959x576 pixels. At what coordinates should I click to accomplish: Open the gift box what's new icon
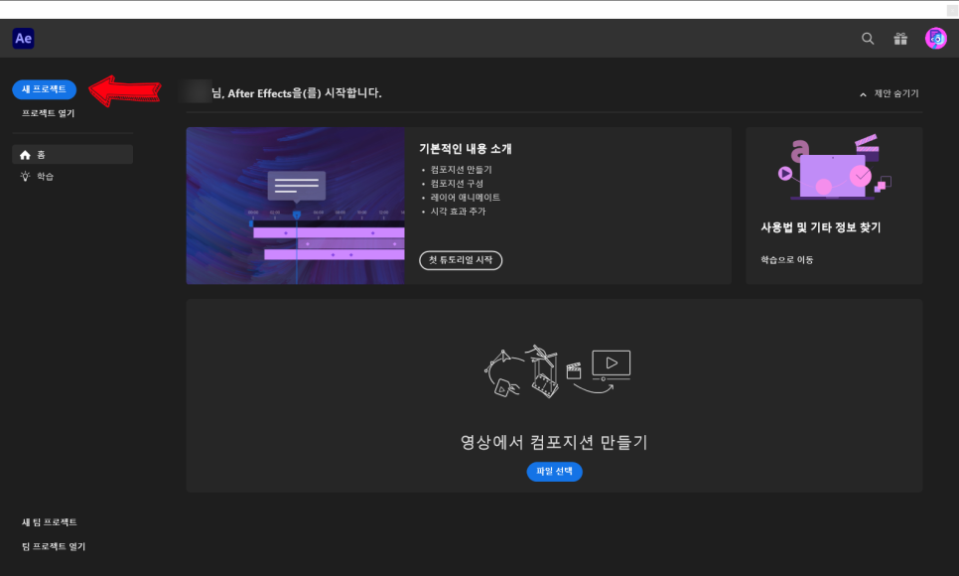900,39
